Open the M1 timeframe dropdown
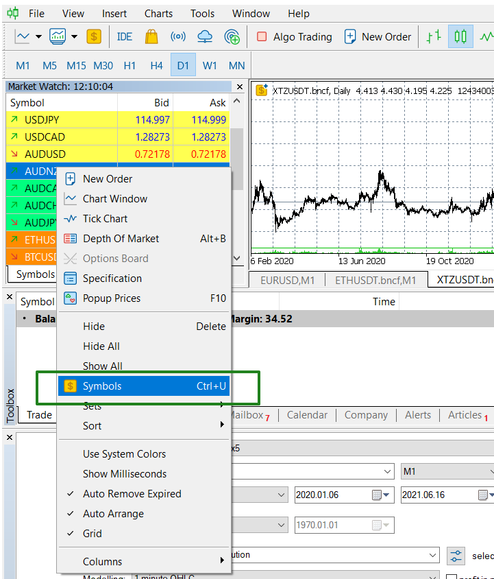494x579 pixels. 447,472
